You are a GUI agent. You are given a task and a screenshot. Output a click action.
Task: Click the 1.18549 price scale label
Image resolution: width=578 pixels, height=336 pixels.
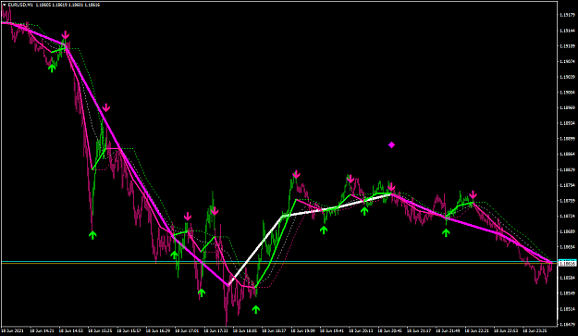tap(567, 293)
